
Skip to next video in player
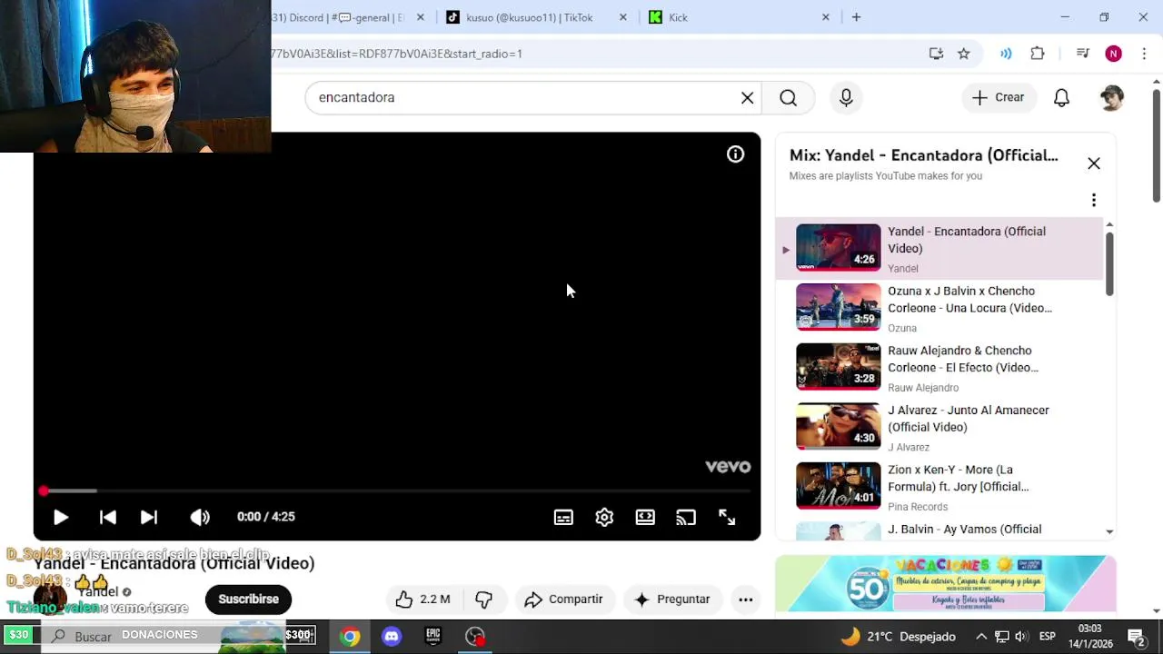[149, 517]
